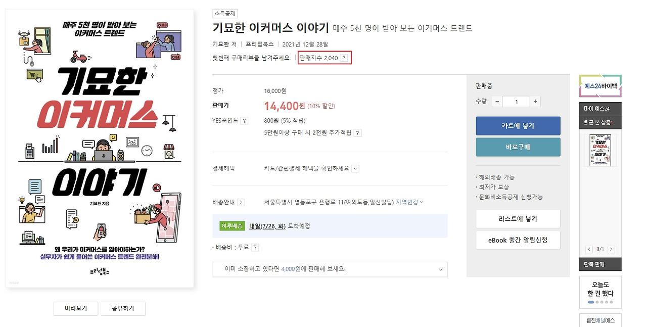Viewport: 647px width, 327px height.
Task: Open the 2천원 추가적립 help icon
Action: coord(357,132)
